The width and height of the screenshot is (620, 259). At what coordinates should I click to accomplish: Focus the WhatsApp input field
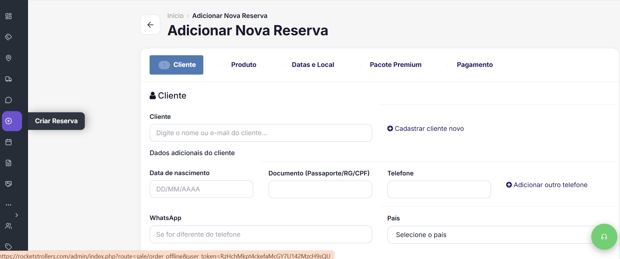(x=261, y=234)
